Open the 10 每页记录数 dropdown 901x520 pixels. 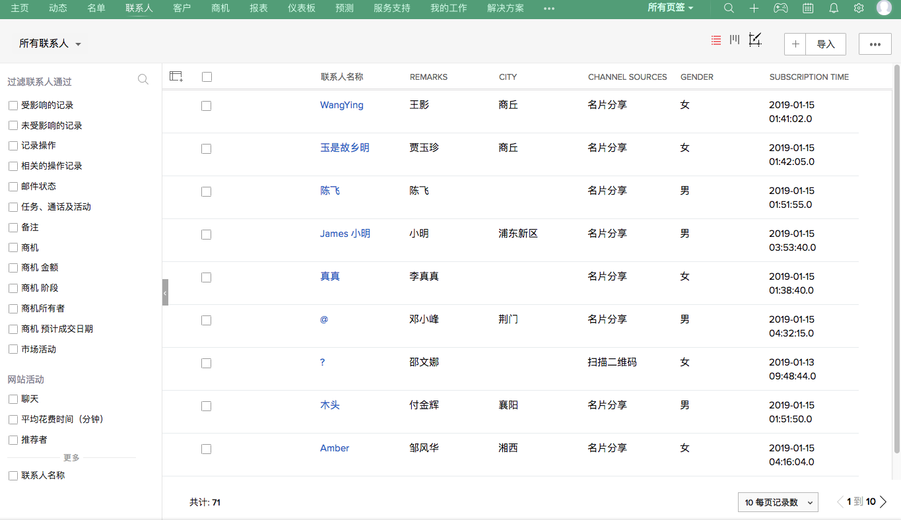778,502
